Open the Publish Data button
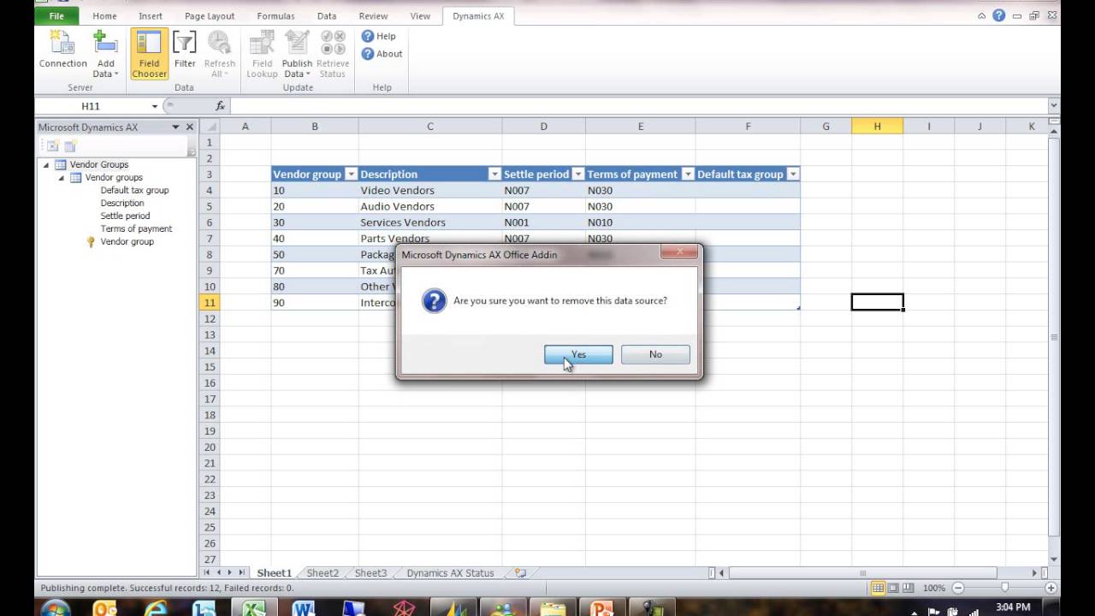The height and width of the screenshot is (616, 1095). (x=297, y=54)
